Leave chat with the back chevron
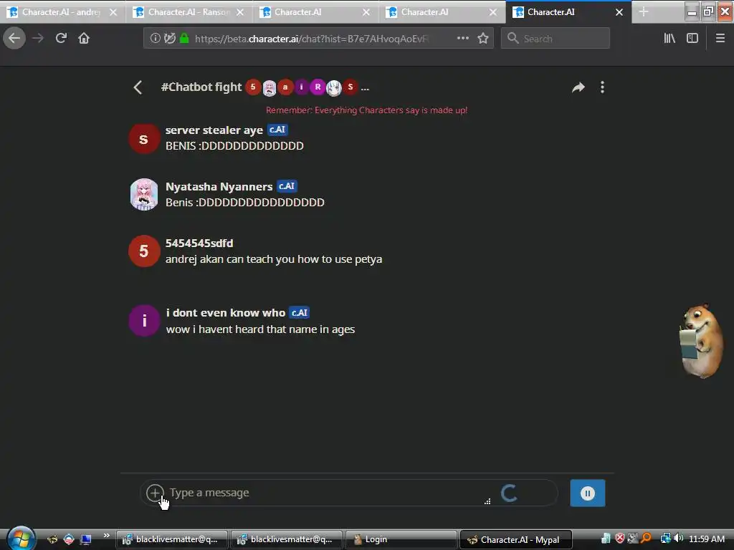 tap(138, 87)
